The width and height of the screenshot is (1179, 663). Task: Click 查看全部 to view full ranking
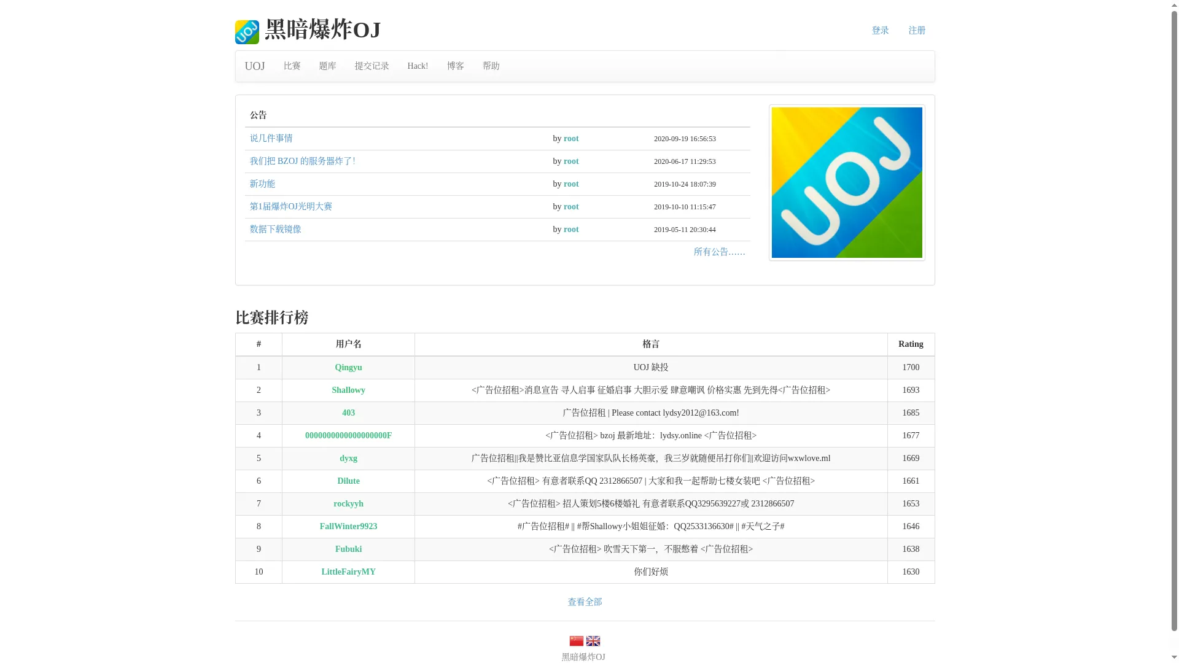585,602
